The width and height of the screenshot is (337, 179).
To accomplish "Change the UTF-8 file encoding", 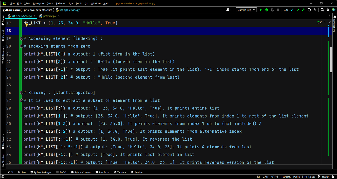I will point(275,176).
